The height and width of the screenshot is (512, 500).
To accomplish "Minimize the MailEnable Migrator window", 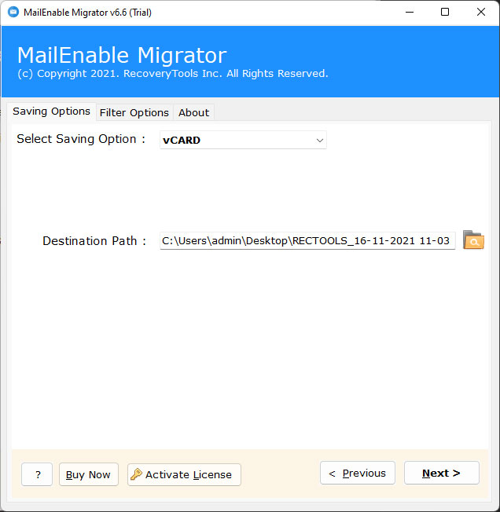I will (x=410, y=12).
